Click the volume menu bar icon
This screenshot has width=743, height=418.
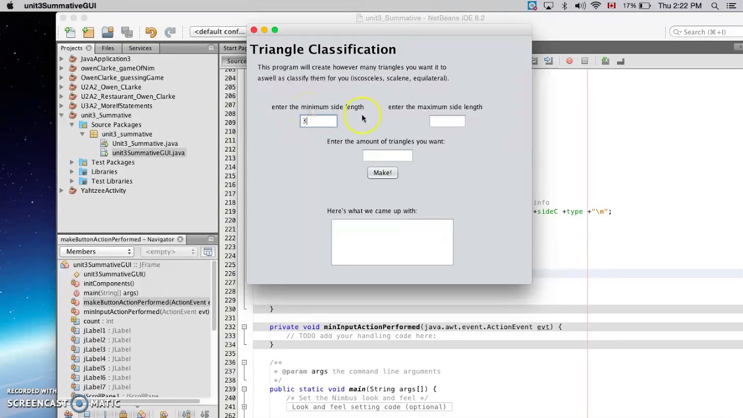[x=580, y=6]
